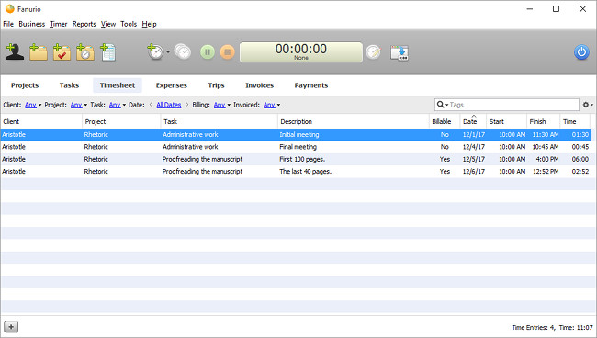
Task: Click the All Dates link
Action: tap(169, 105)
